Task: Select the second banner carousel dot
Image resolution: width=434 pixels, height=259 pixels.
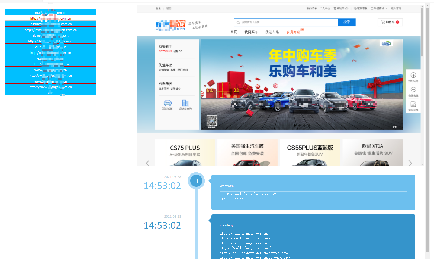Action: point(299,126)
